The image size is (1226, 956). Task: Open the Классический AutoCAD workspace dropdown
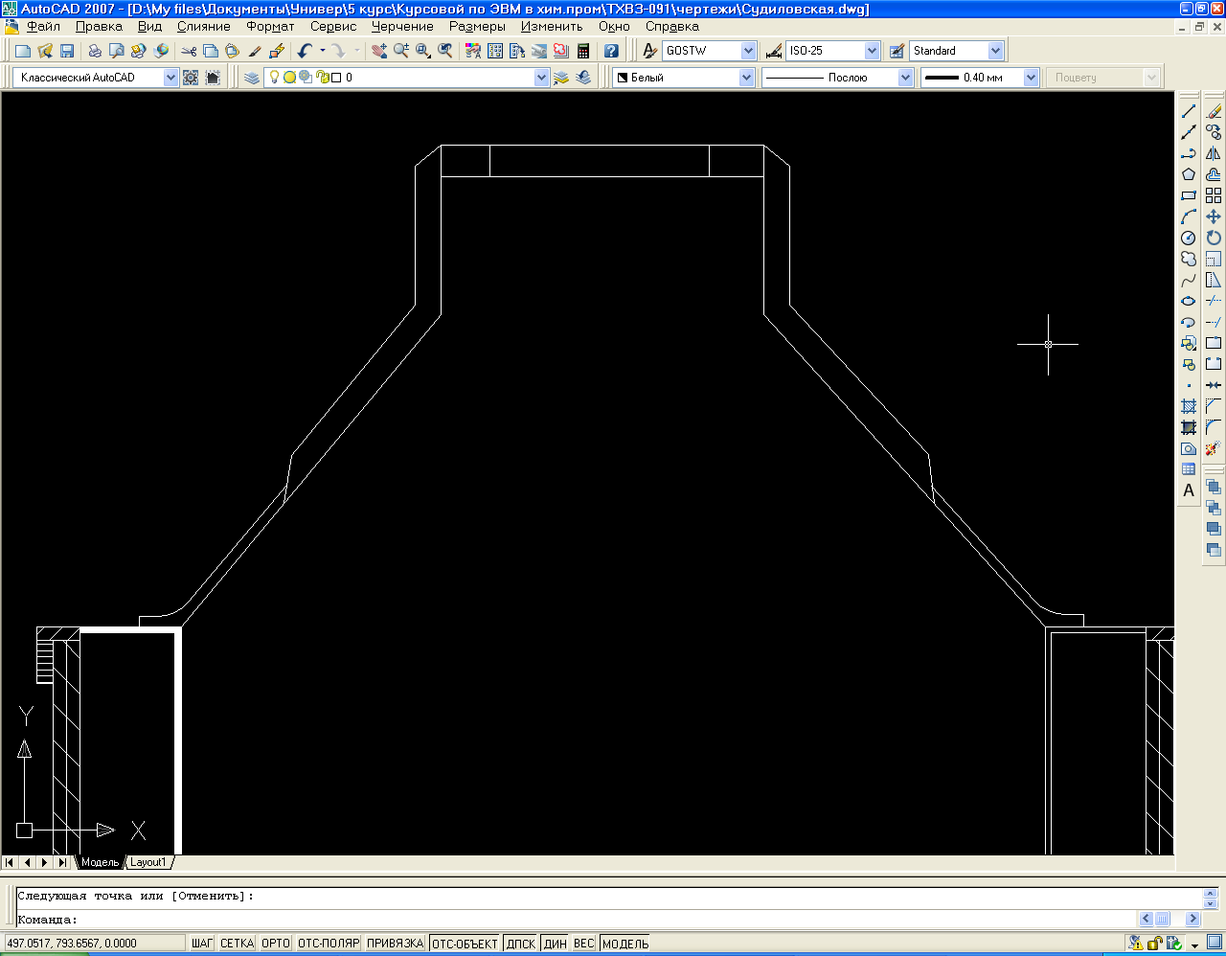[x=170, y=78]
